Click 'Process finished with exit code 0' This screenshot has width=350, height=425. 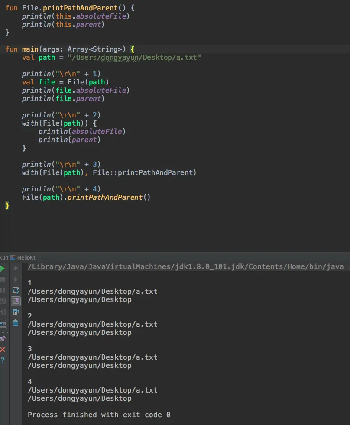pyautogui.click(x=99, y=415)
